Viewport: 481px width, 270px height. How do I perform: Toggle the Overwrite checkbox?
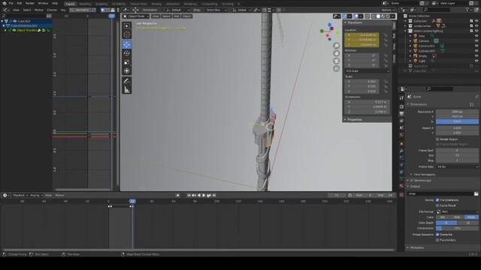[x=437, y=235]
